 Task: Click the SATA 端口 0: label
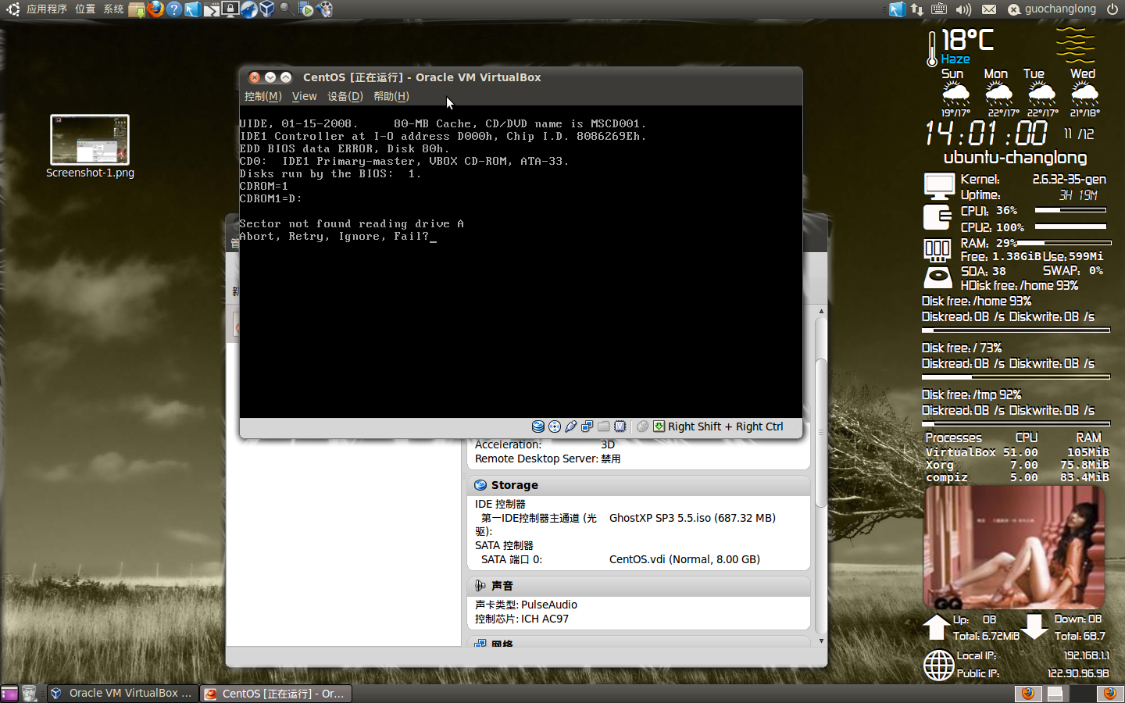[512, 559]
